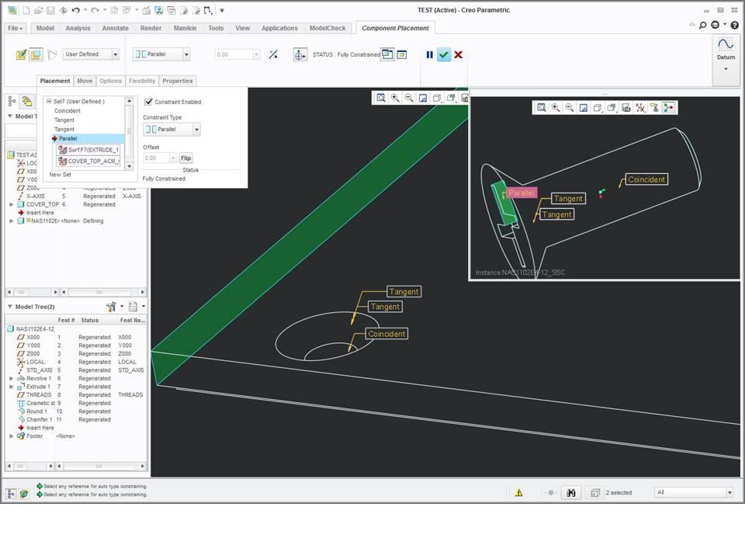
Task: Expand the Footer tree node
Action: pyautogui.click(x=12, y=436)
